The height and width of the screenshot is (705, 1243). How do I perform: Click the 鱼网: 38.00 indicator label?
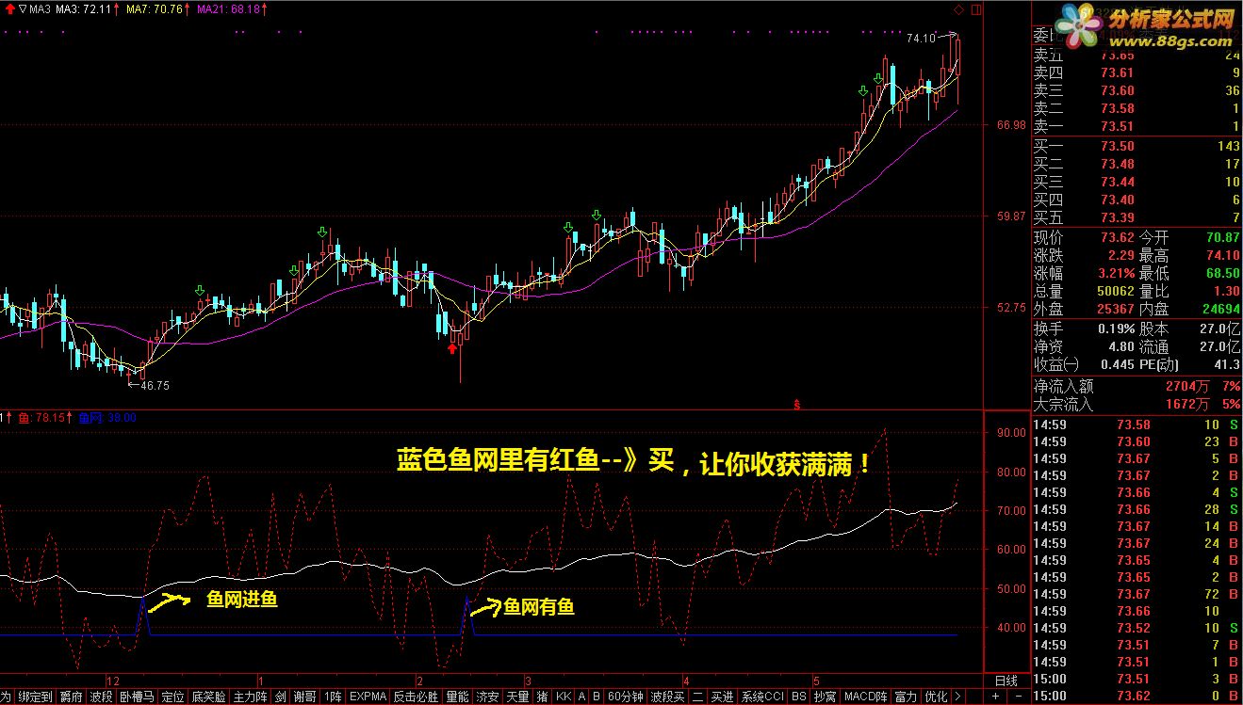click(107, 416)
